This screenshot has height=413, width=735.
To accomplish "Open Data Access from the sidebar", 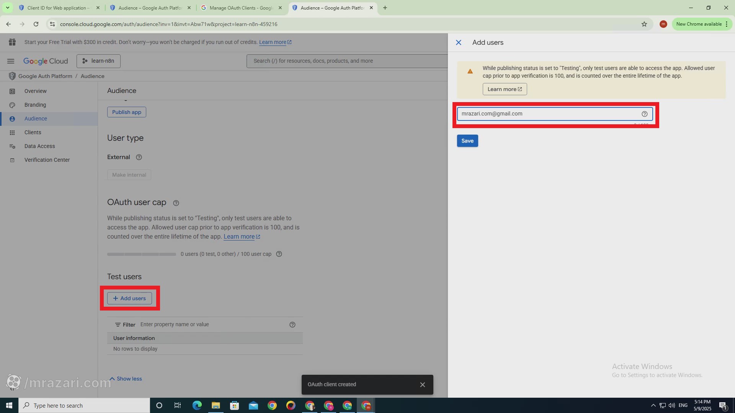I will coord(39,146).
